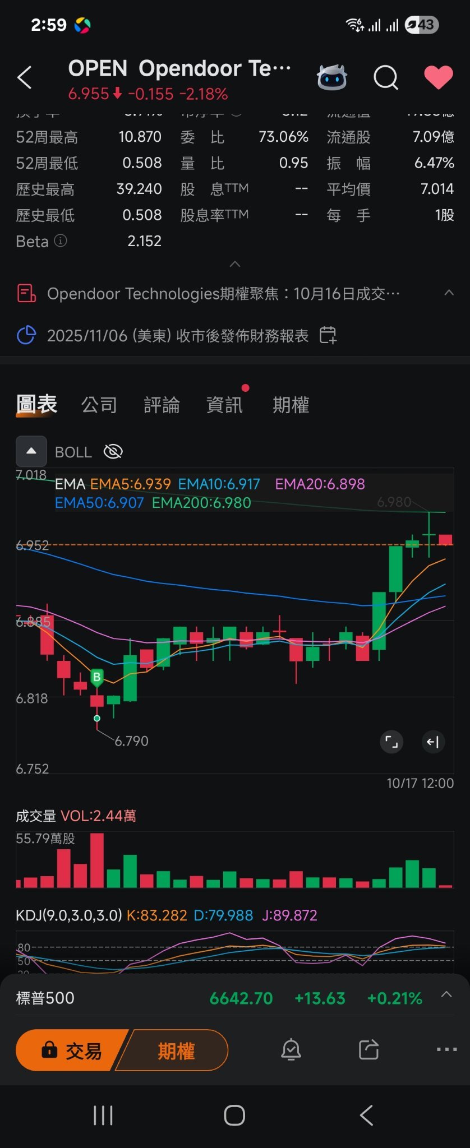Add earnings date to calendar
The height and width of the screenshot is (1148, 470).
(328, 335)
